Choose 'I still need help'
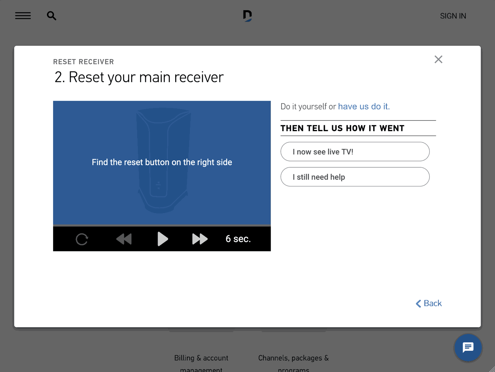Viewport: 495px width, 372px height. click(x=355, y=176)
